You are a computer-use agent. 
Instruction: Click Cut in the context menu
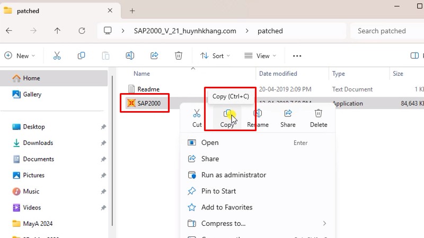pos(197,118)
